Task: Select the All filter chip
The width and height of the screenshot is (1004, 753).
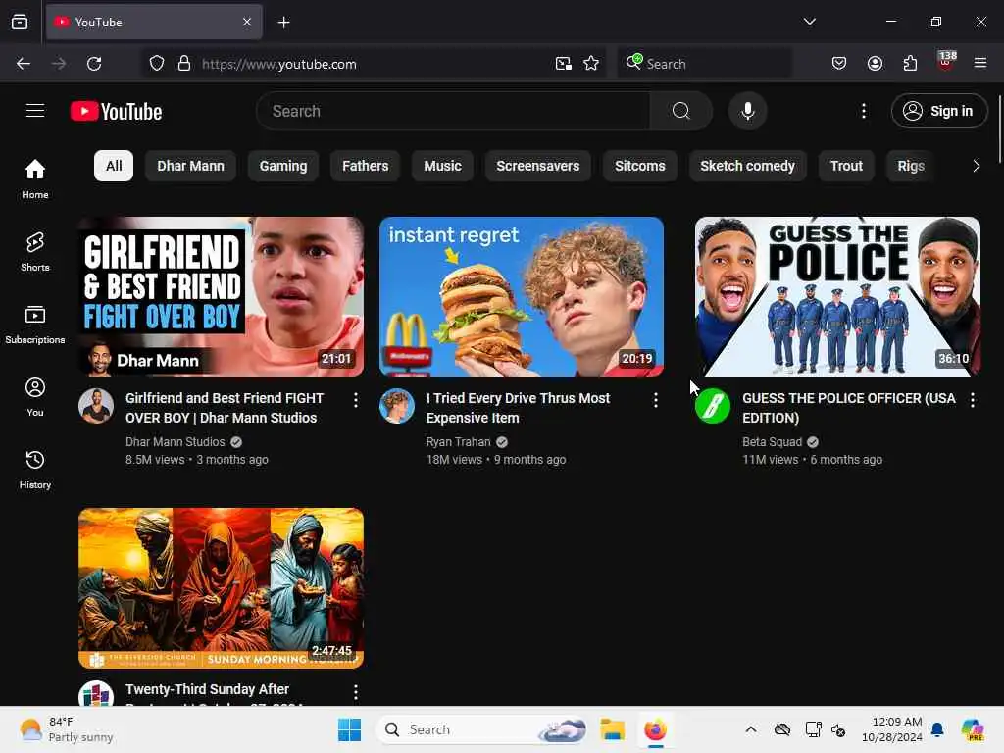Action: [114, 166]
